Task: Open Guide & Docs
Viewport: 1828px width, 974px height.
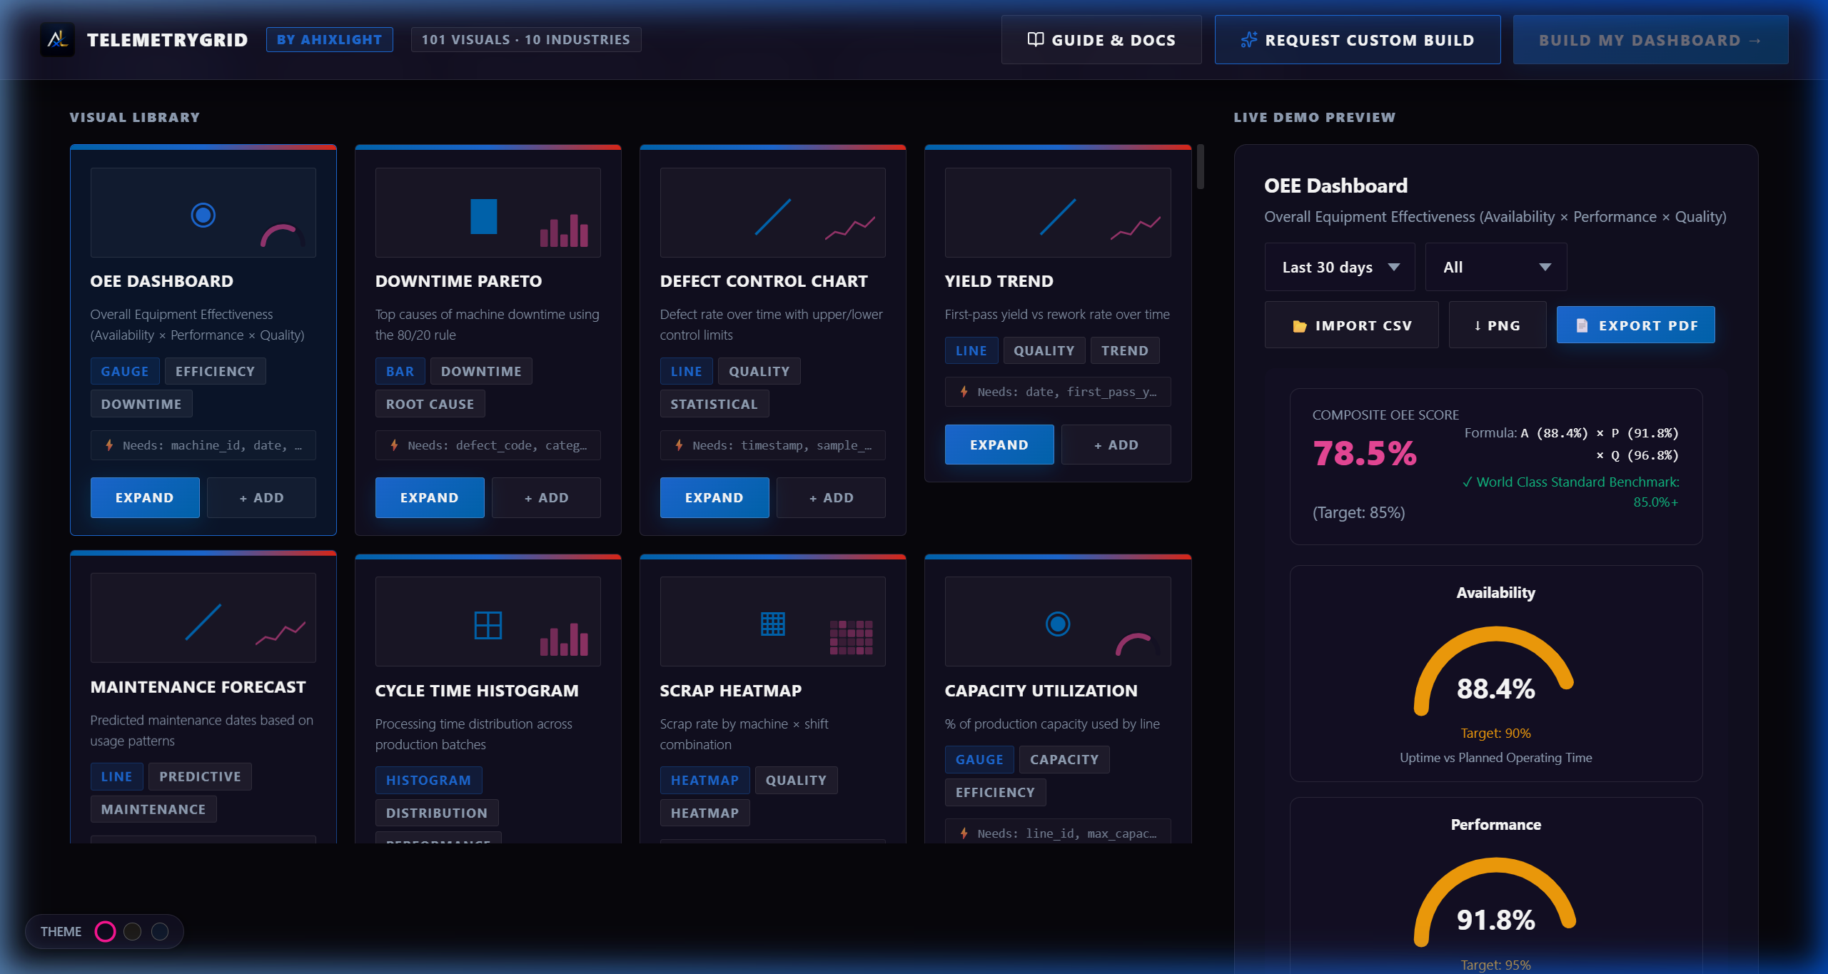Action: pyautogui.click(x=1101, y=40)
